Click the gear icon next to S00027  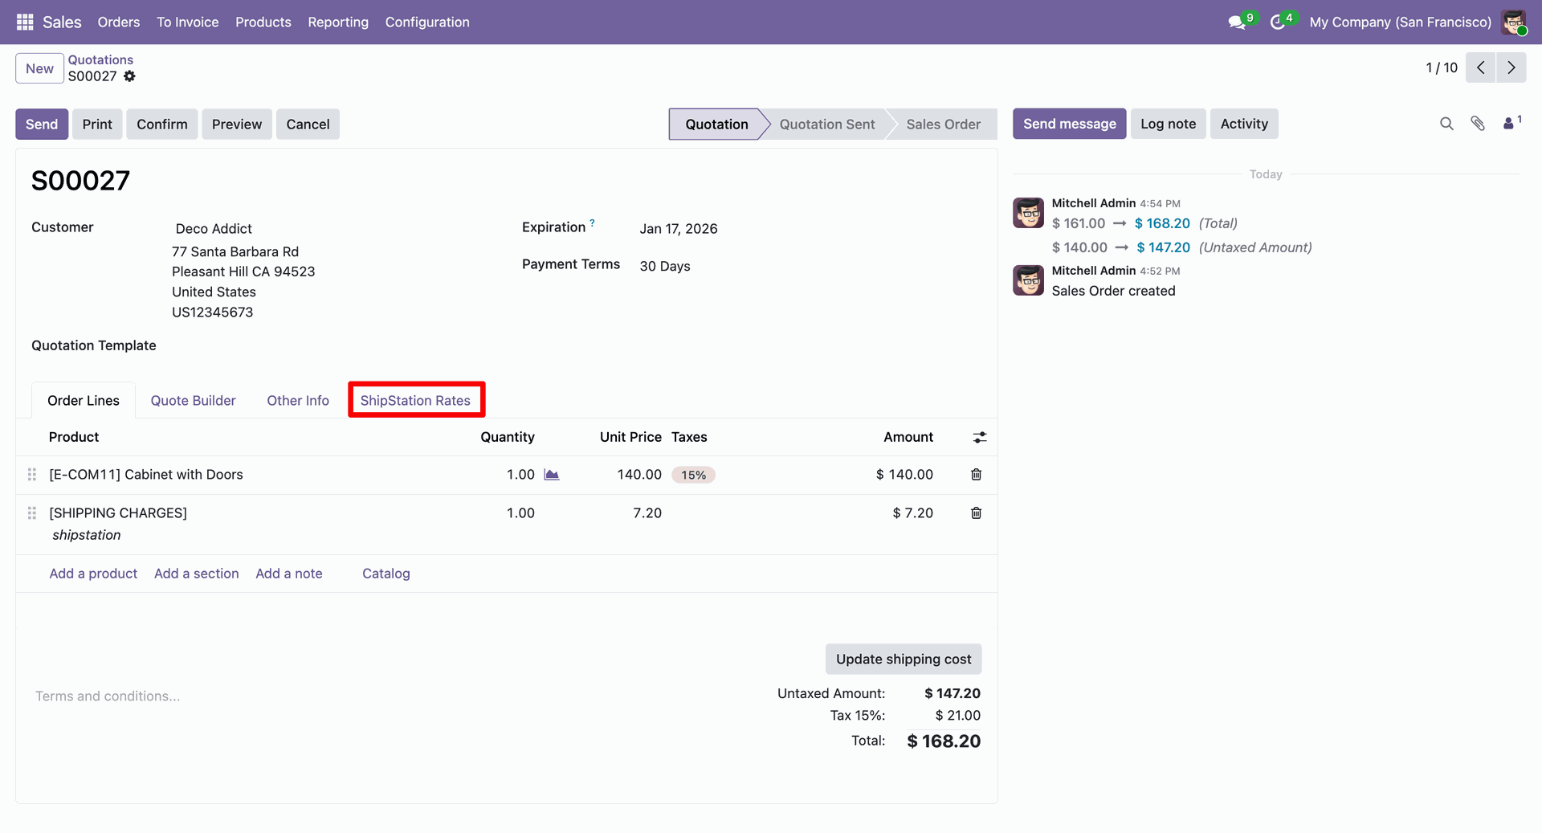coord(129,76)
